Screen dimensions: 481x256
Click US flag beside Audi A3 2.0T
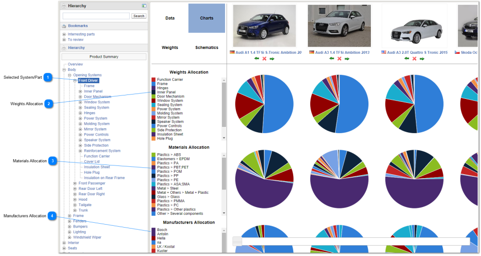pos(384,52)
